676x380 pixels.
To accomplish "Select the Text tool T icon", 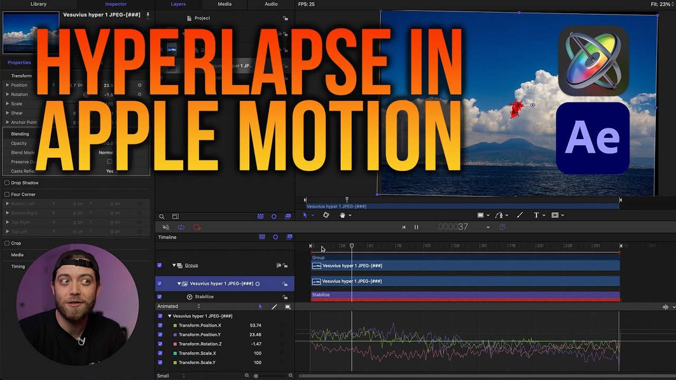I will click(536, 215).
